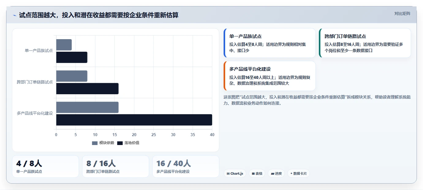Toggle the 模块依赖 legend swatch
423x190 pixels.
coord(95,143)
